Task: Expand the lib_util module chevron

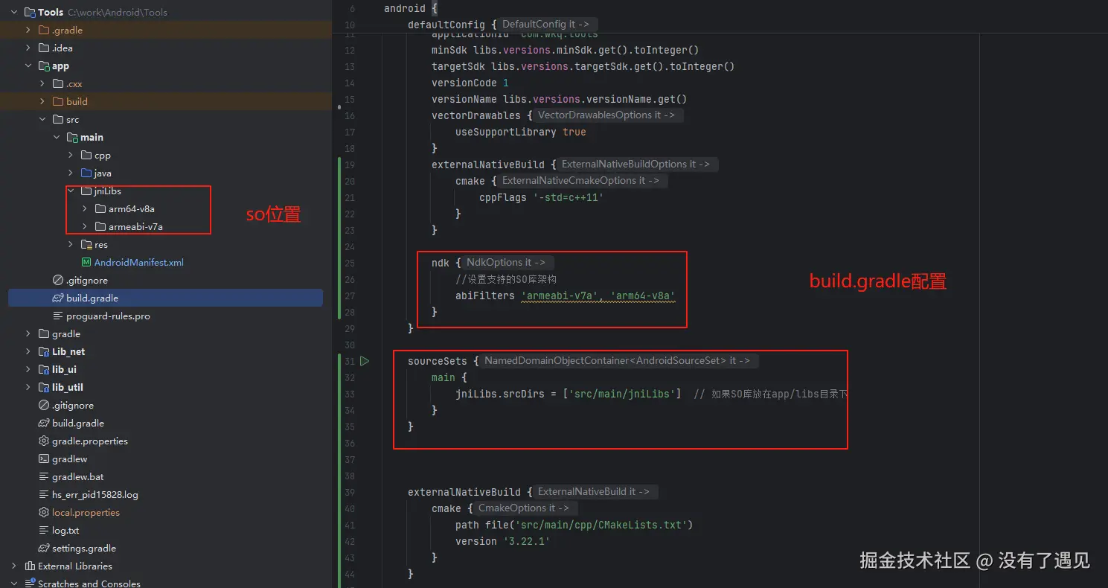Action: [x=28, y=387]
